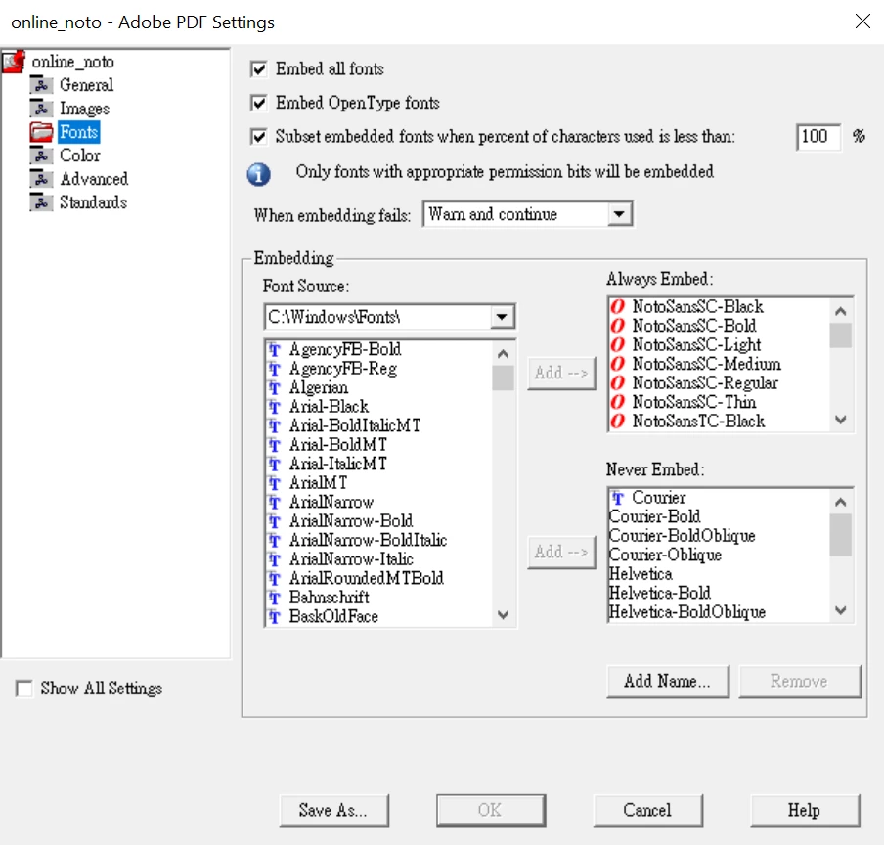Enable Show All Settings checkbox
Viewport: 884px width, 845px height.
click(x=24, y=689)
